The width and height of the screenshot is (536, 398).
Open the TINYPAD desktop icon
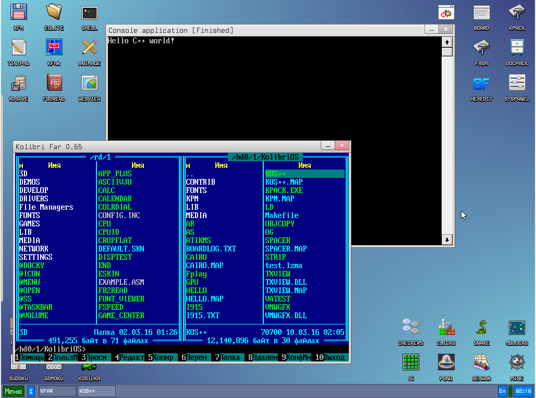pyautogui.click(x=19, y=49)
